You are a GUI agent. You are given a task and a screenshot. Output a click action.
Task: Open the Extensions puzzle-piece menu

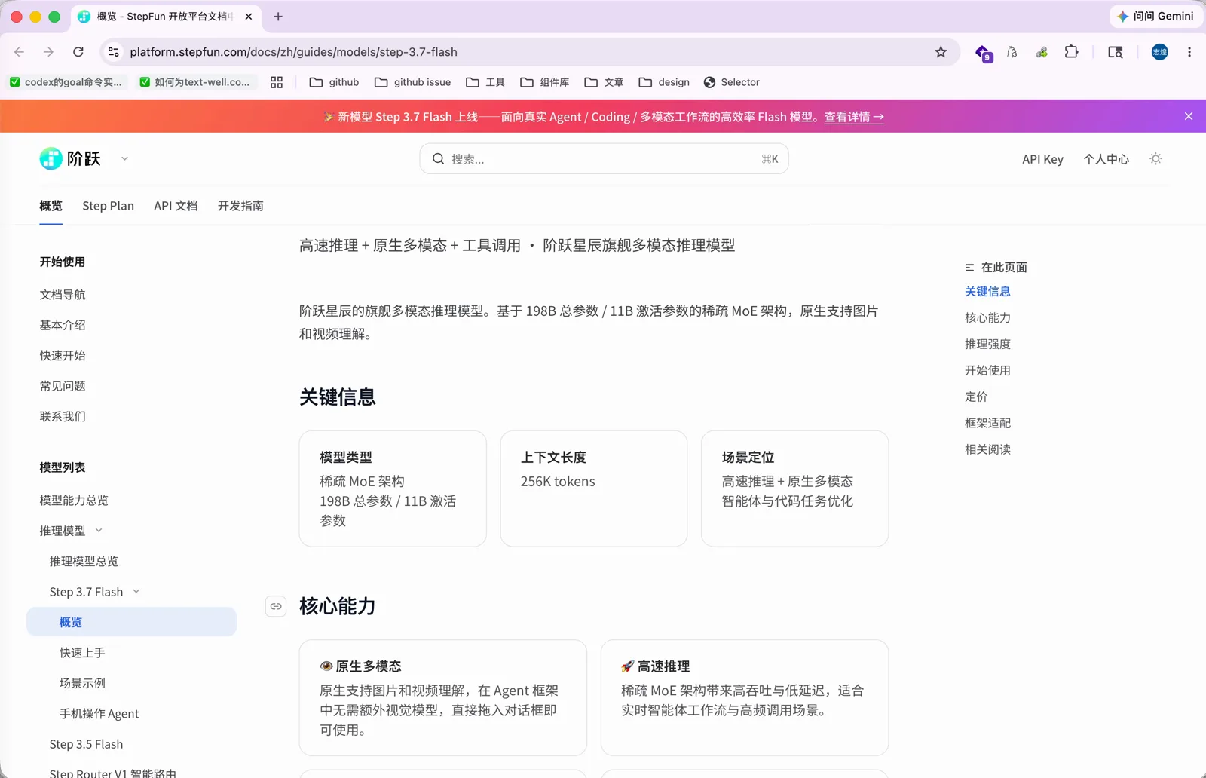click(x=1071, y=52)
